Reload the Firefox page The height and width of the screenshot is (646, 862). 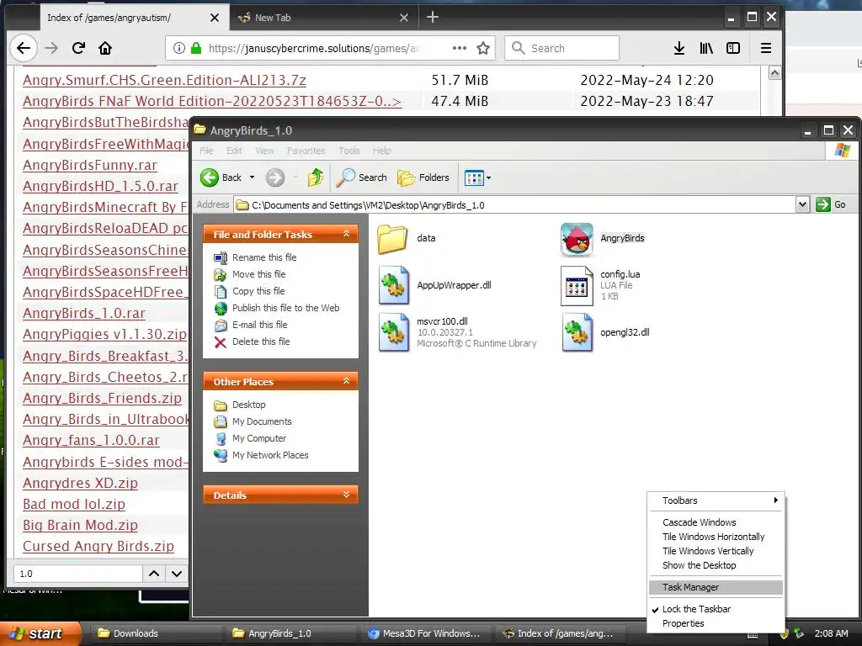tap(78, 48)
